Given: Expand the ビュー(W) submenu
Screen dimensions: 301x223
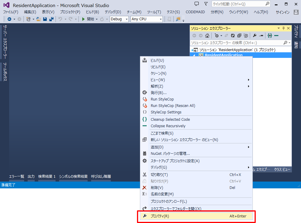Looking at the screenshot, I should pos(196,80).
